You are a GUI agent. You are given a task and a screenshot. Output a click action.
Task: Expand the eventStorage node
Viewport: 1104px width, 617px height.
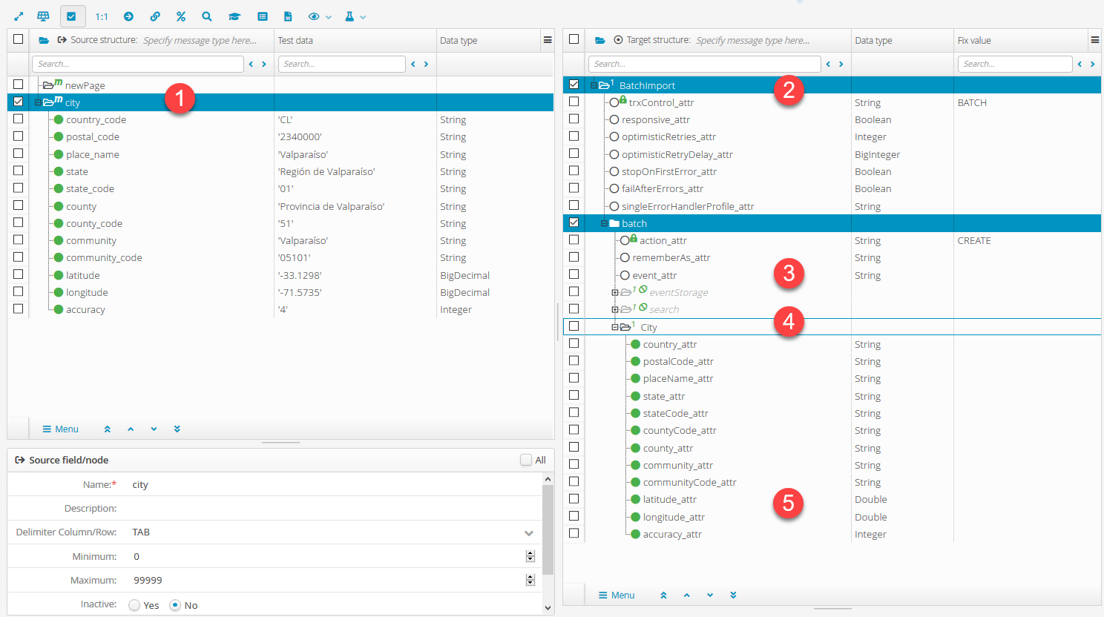(x=615, y=292)
